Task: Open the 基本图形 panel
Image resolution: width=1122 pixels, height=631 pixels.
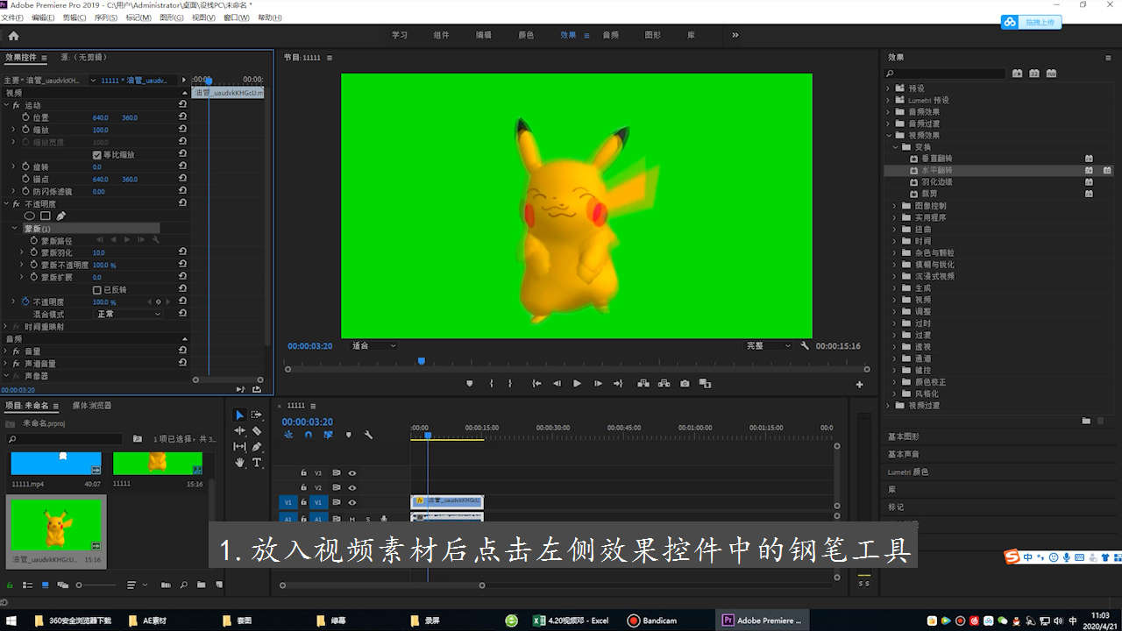Action: coord(904,436)
